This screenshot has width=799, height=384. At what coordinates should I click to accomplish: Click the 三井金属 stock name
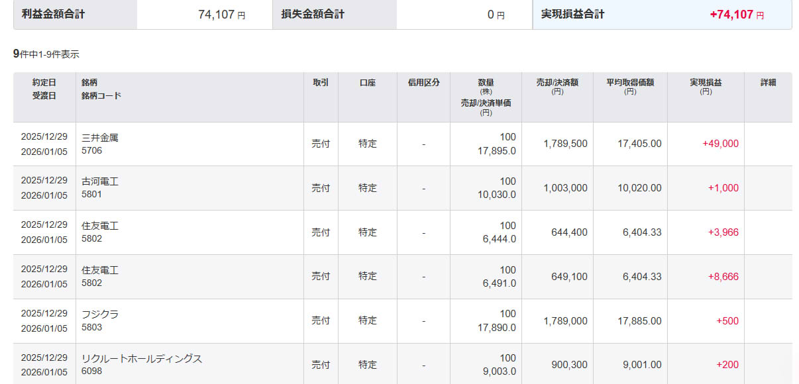point(99,138)
